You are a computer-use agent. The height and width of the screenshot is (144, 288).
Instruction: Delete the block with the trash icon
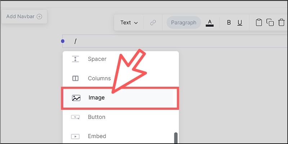[x=281, y=23]
